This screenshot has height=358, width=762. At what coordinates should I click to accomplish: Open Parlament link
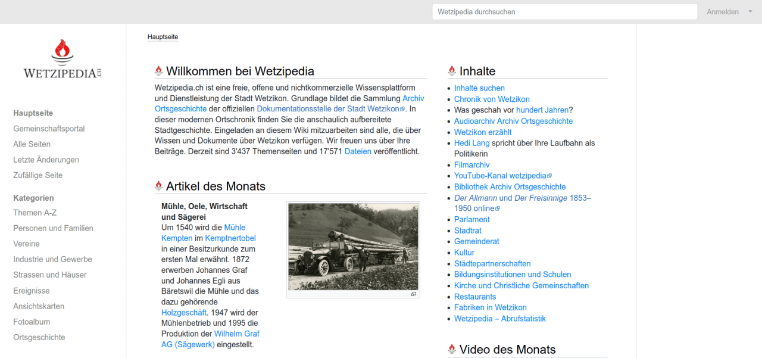click(472, 220)
